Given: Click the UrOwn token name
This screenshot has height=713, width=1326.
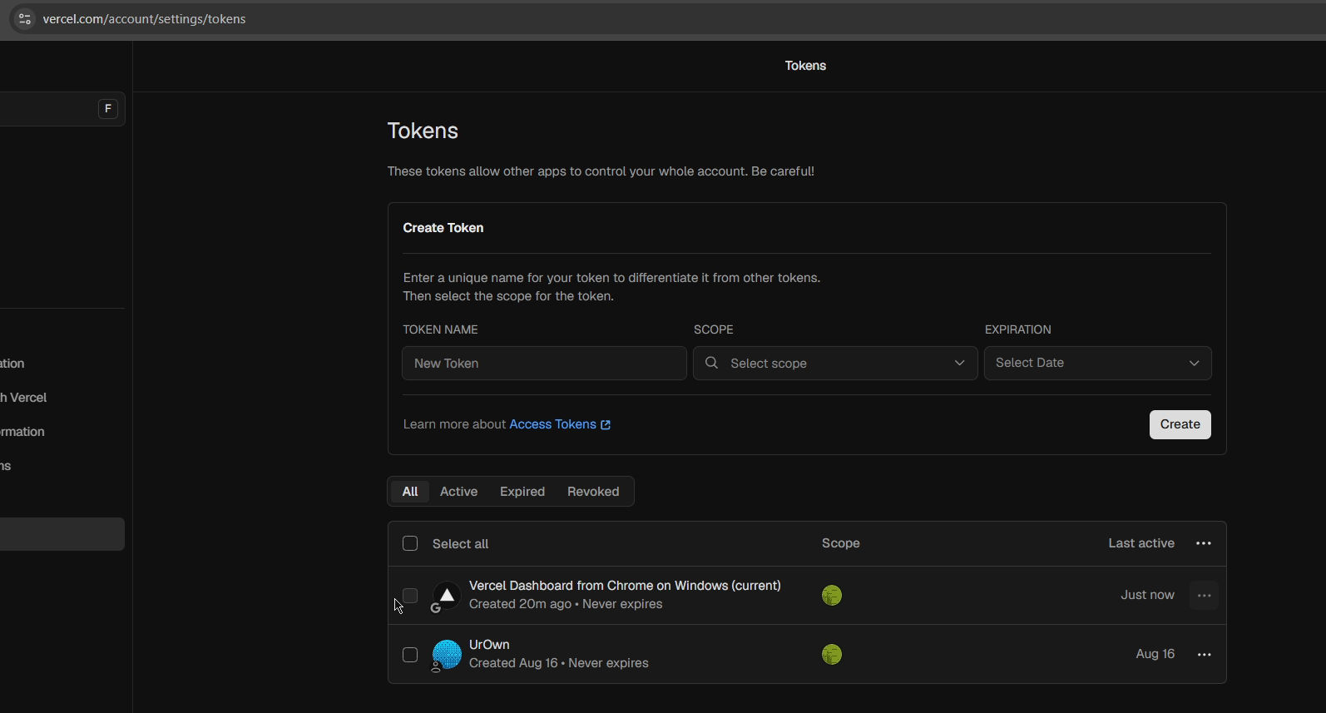Looking at the screenshot, I should [x=489, y=645].
